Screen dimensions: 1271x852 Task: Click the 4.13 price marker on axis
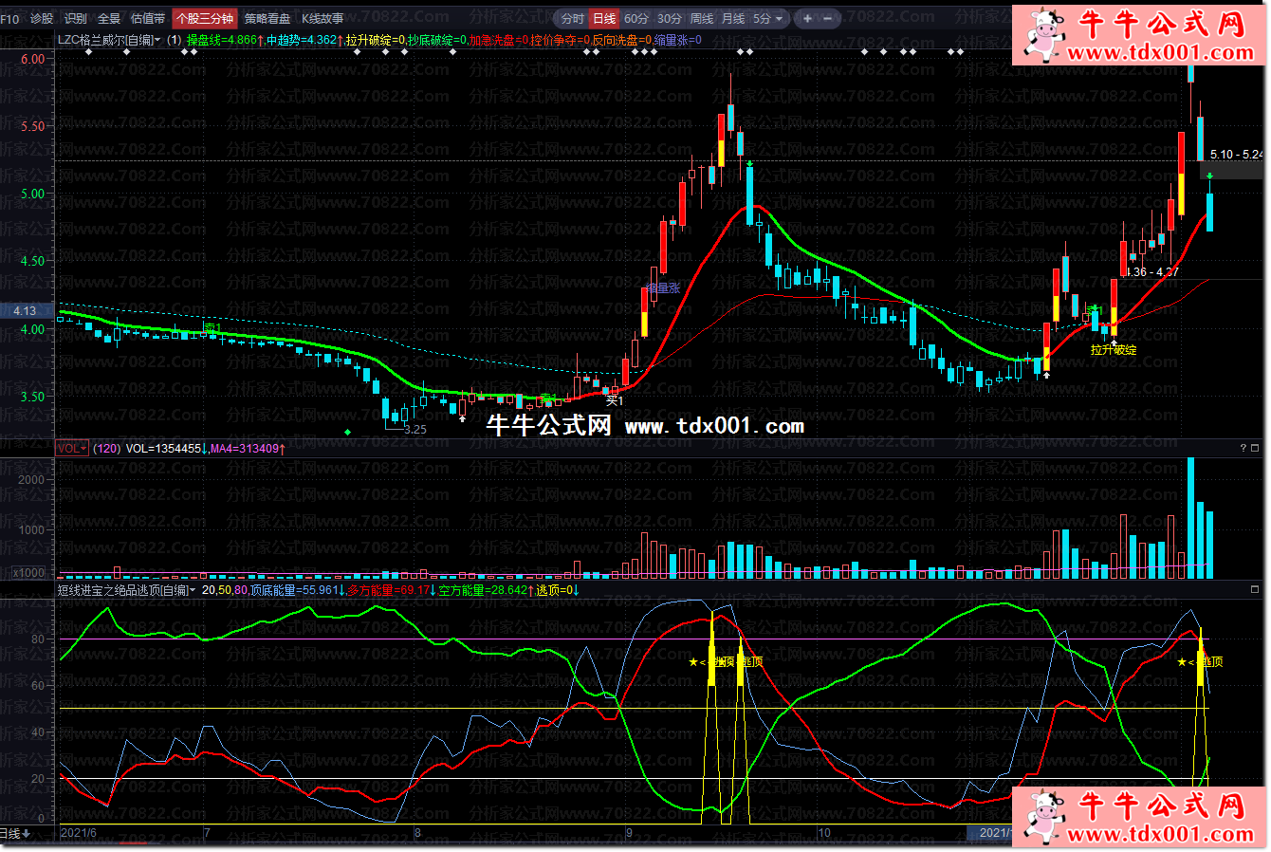[x=25, y=310]
